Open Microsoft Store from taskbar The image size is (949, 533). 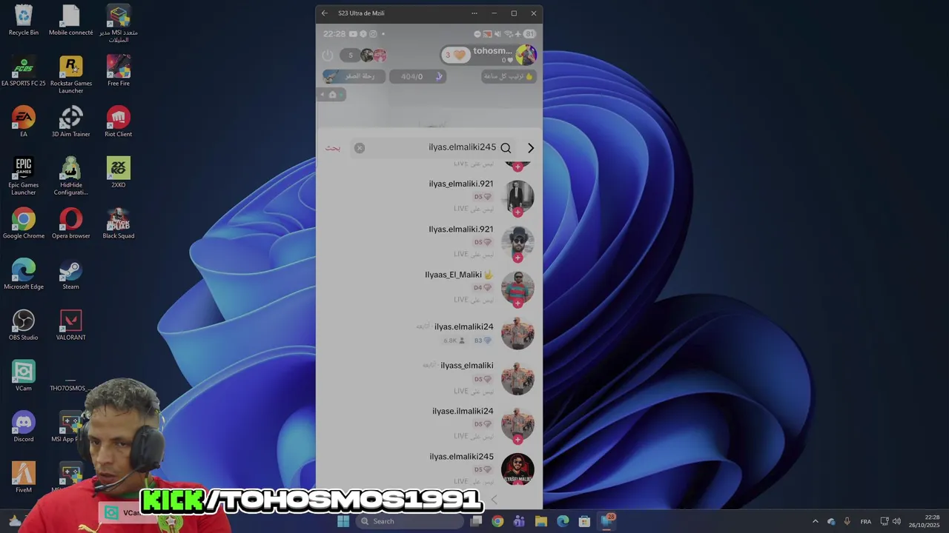(x=584, y=521)
